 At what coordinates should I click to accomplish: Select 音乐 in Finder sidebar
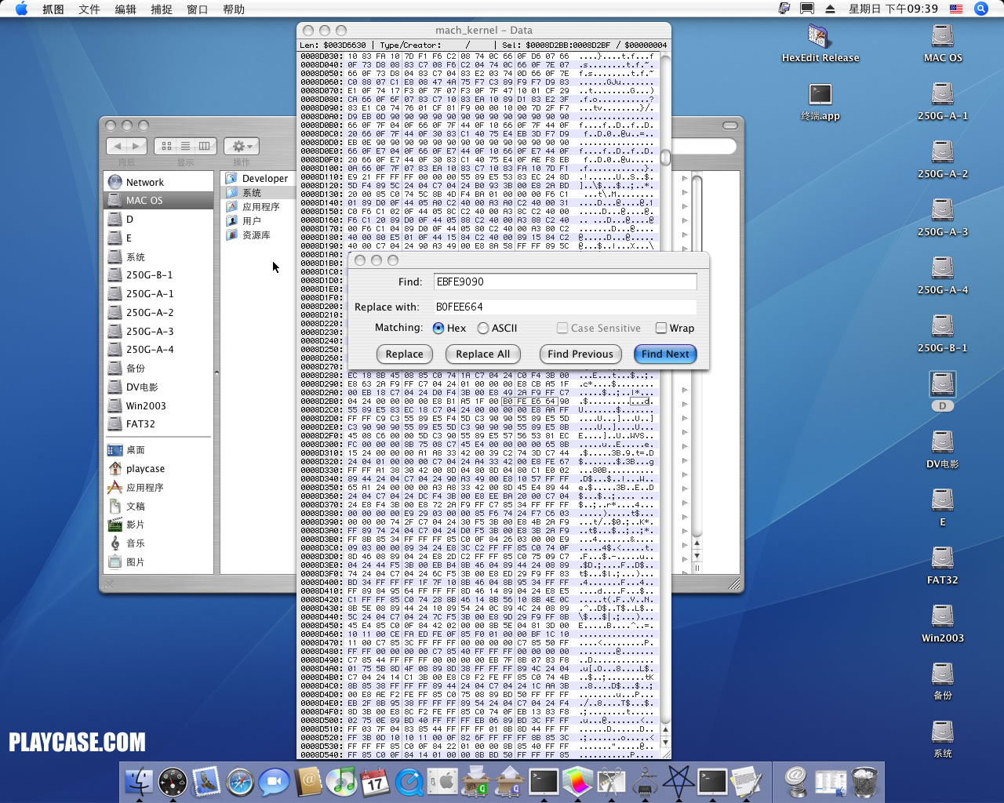158,543
